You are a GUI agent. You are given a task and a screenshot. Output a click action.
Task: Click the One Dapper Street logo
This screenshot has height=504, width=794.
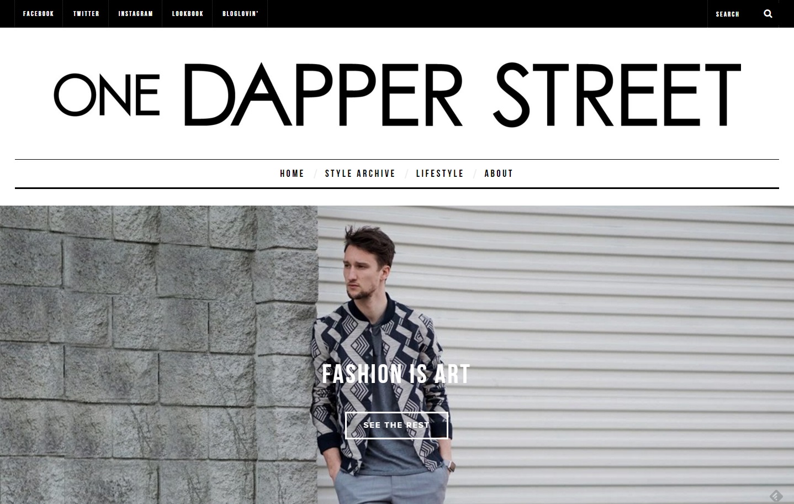point(397,95)
